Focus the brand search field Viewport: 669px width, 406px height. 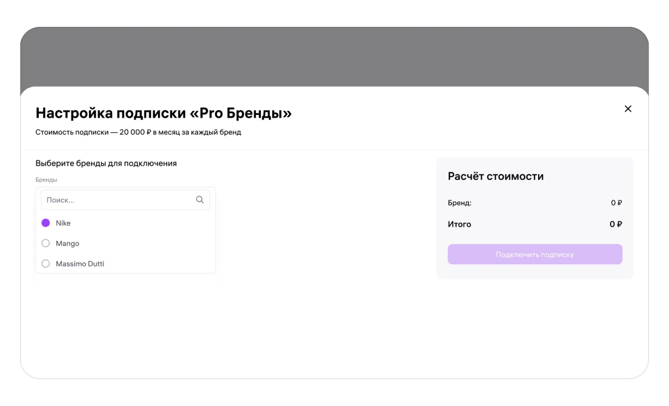click(x=125, y=200)
